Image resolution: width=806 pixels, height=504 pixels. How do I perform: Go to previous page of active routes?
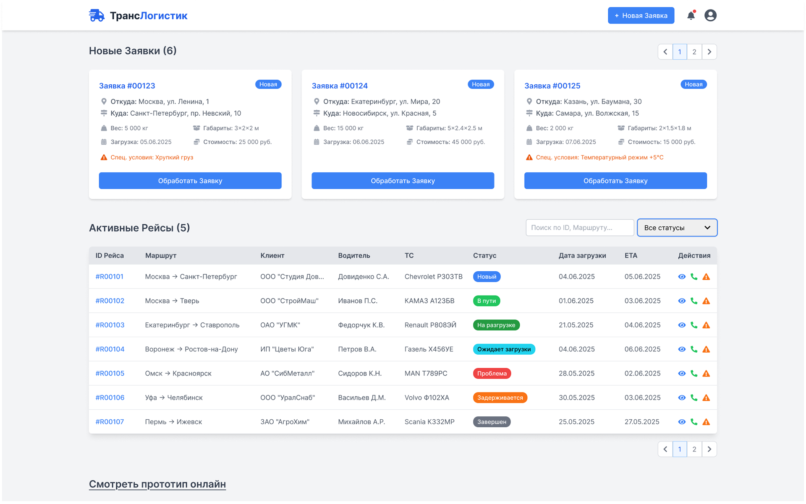pyautogui.click(x=665, y=449)
